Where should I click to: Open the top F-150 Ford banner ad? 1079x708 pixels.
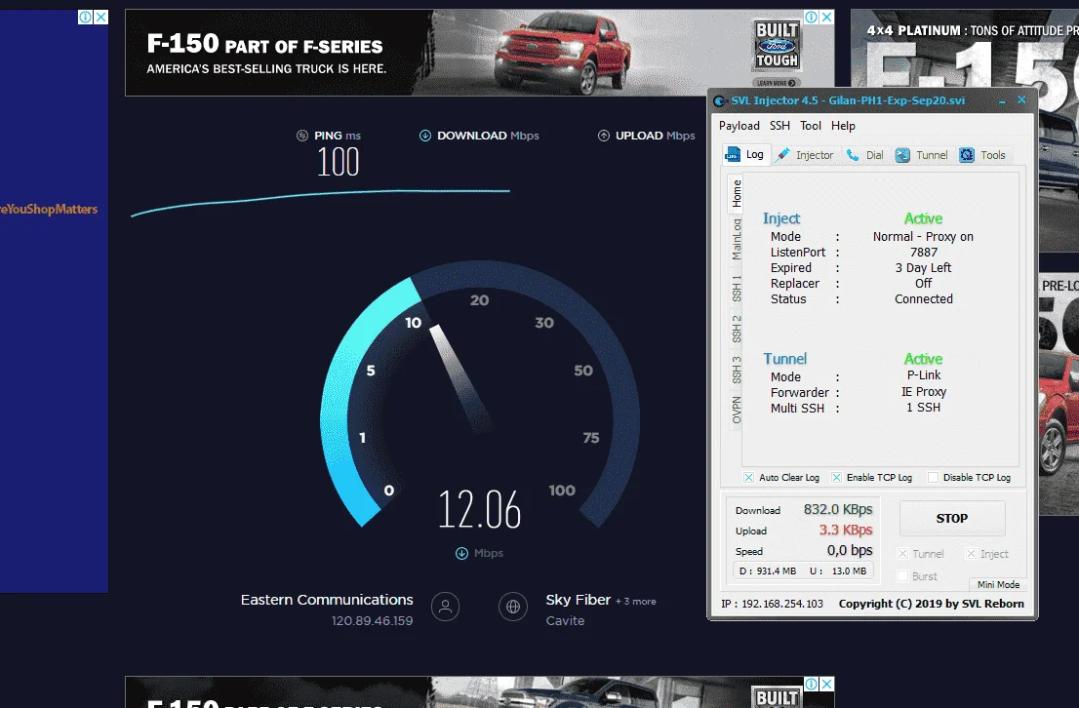480,53
